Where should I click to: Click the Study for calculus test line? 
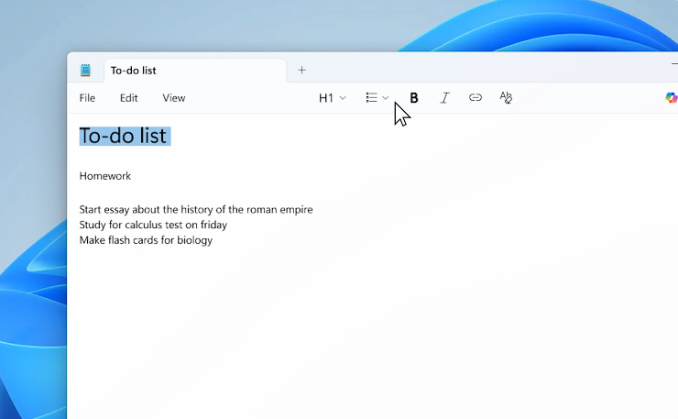click(153, 225)
